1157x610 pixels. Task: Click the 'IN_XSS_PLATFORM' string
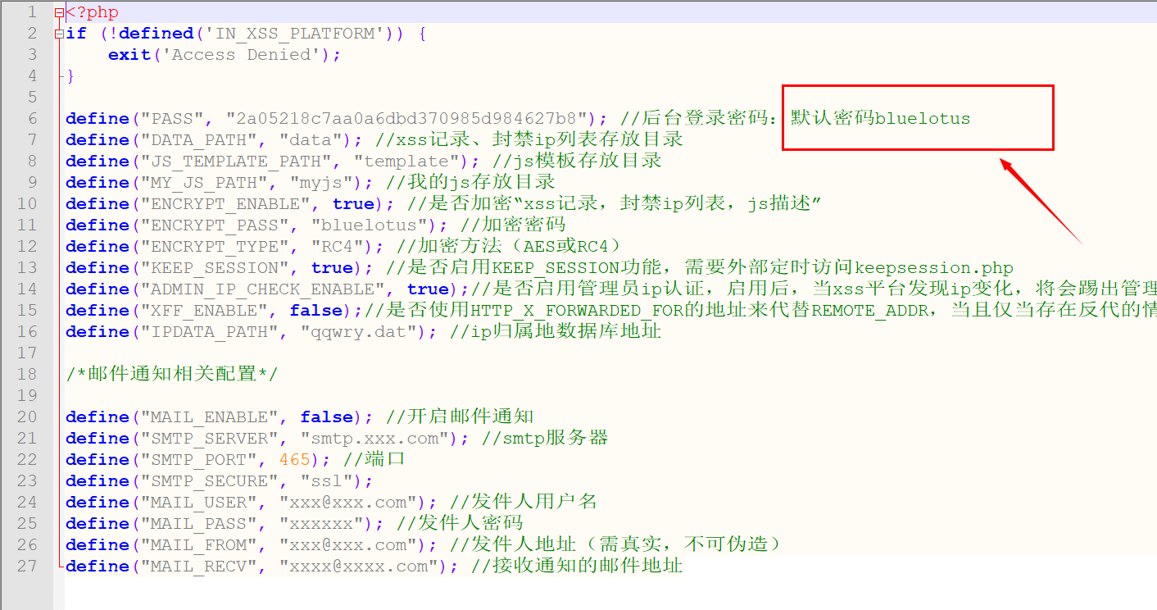[295, 34]
